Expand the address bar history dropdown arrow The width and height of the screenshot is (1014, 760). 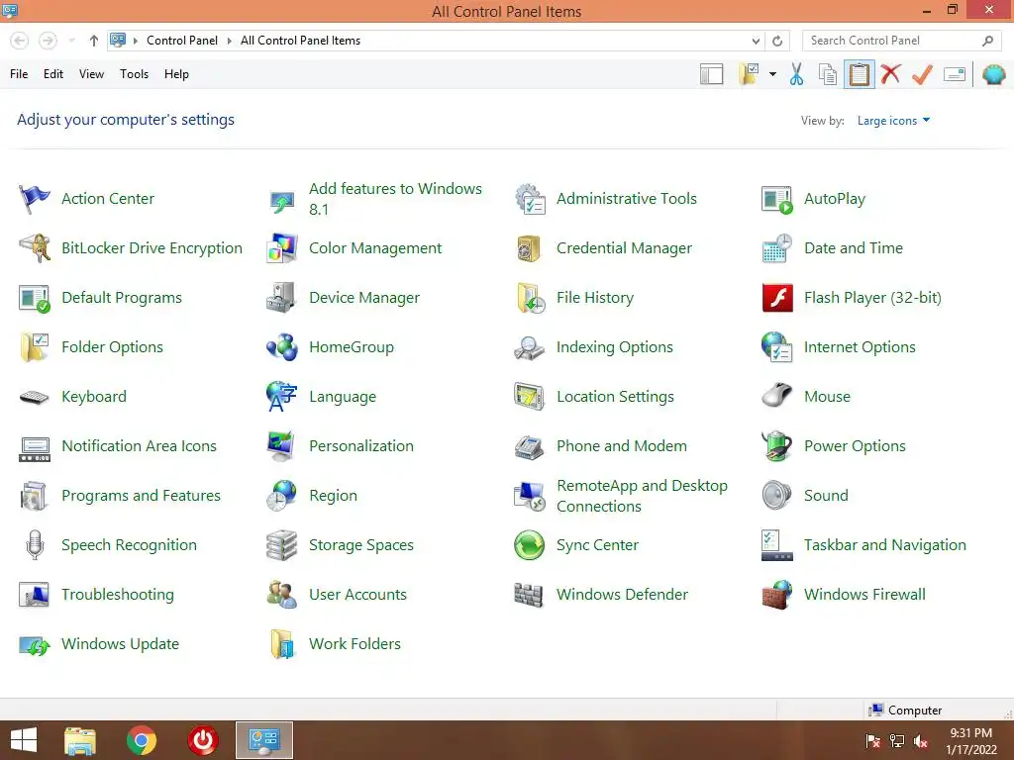coord(756,41)
